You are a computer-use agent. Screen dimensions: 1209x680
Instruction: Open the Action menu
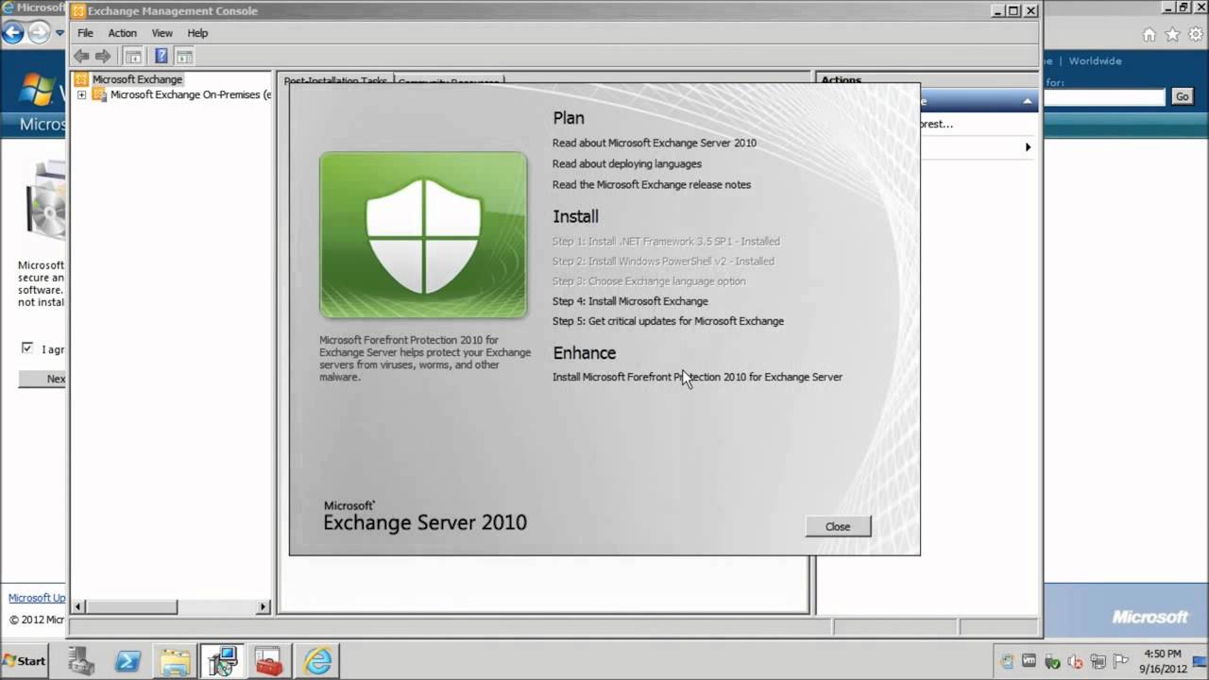coord(122,33)
